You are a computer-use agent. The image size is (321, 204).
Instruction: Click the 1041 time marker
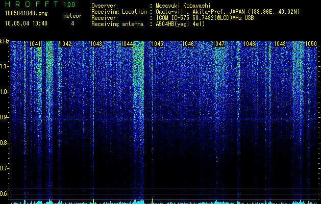(35, 44)
